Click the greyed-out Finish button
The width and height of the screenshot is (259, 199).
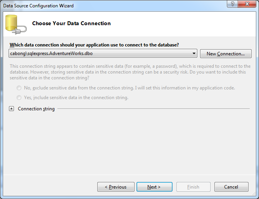click(x=193, y=187)
